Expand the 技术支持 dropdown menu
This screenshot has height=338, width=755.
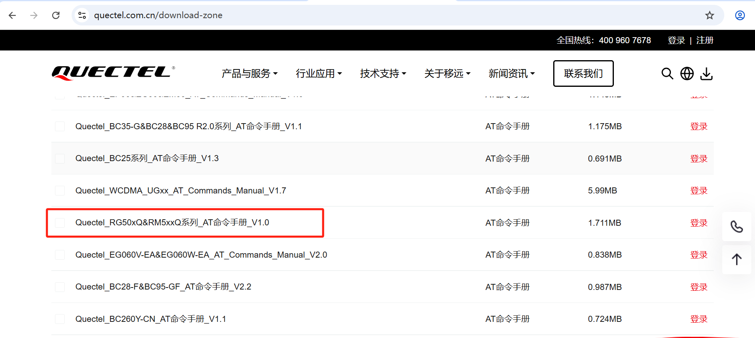coord(383,73)
